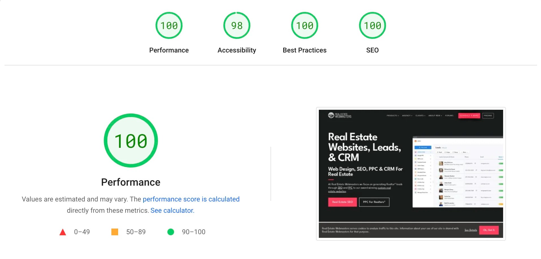
Task: Expand the AGENCY dropdown menu
Action: pos(407,115)
